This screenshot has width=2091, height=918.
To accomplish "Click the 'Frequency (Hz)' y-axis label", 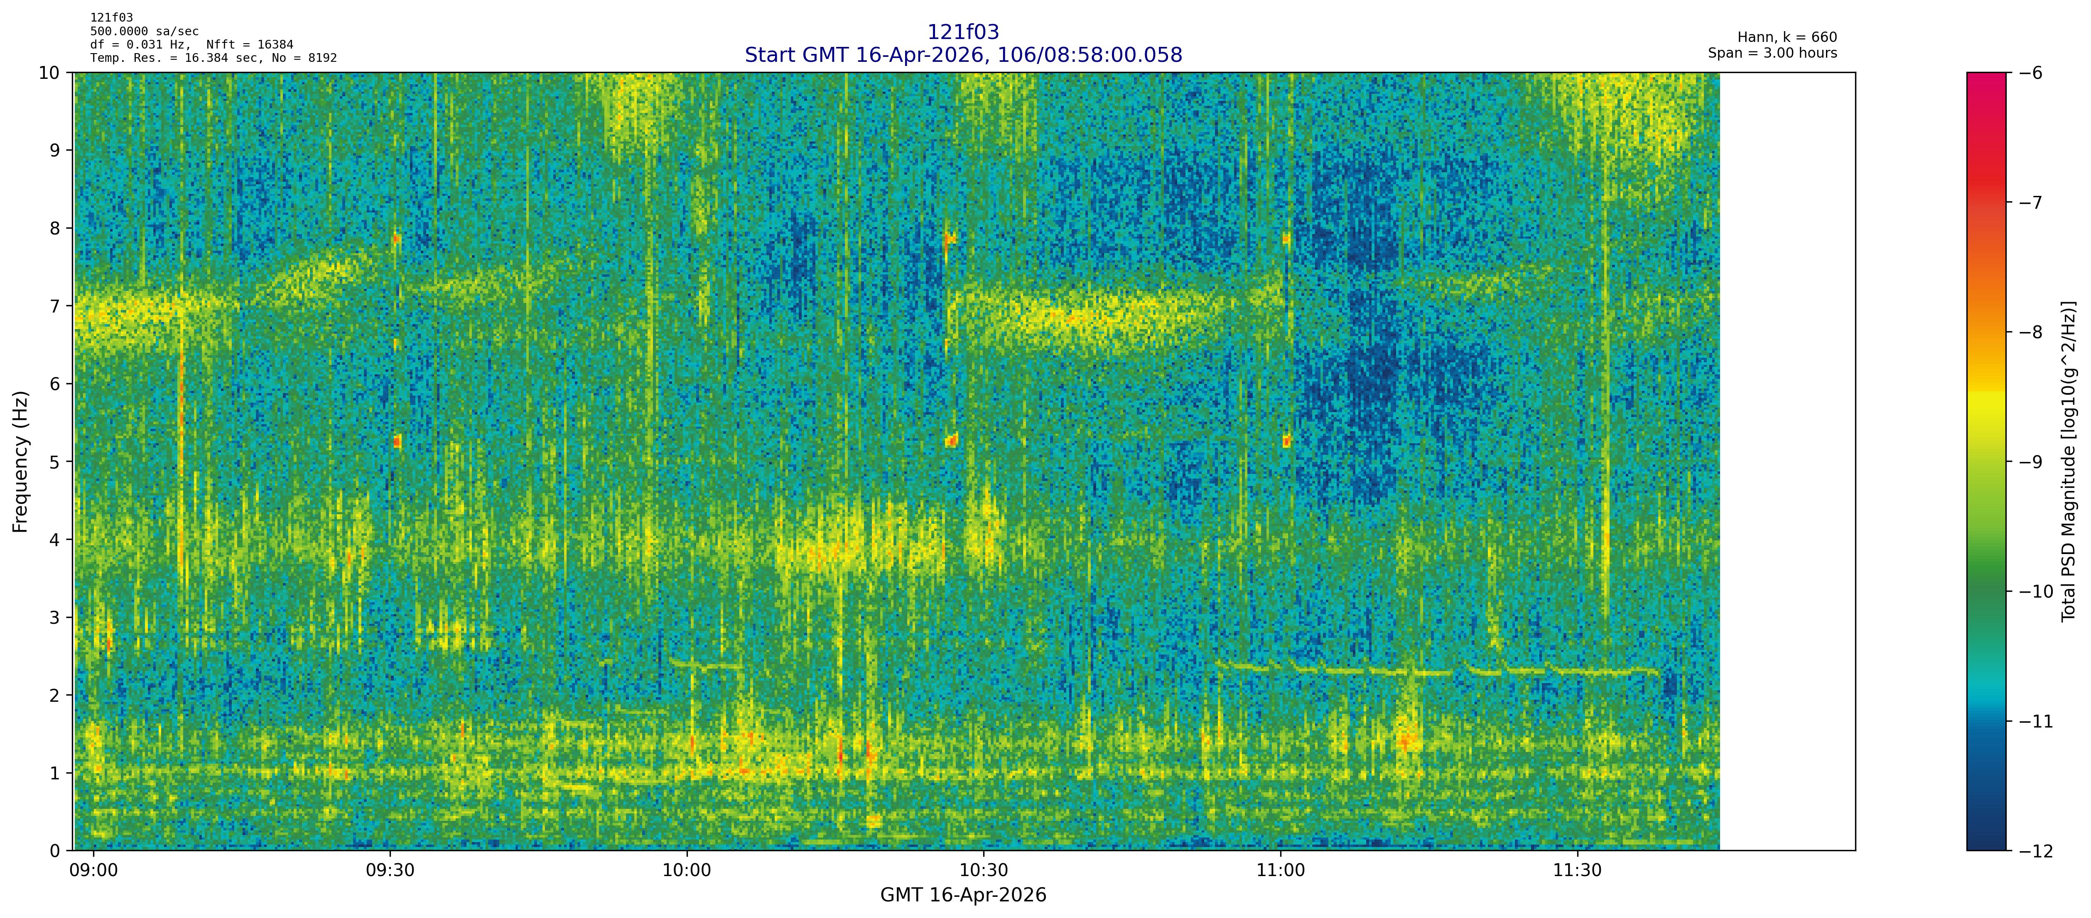I will point(20,461).
